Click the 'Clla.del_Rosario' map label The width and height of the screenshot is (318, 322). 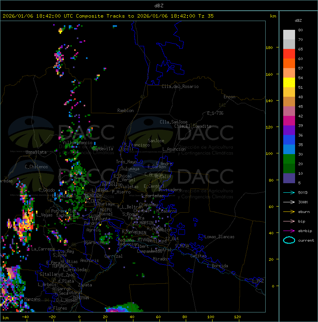pyautogui.click(x=180, y=86)
